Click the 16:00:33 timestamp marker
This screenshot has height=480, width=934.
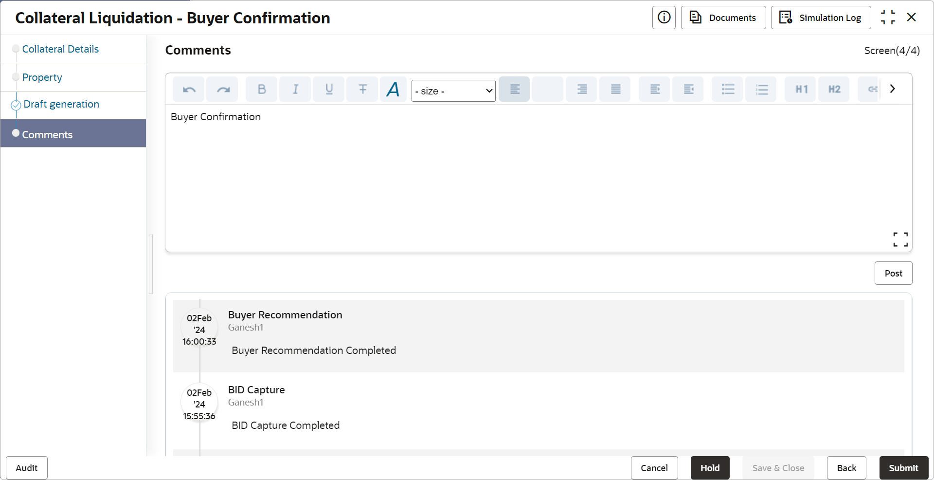(x=199, y=330)
